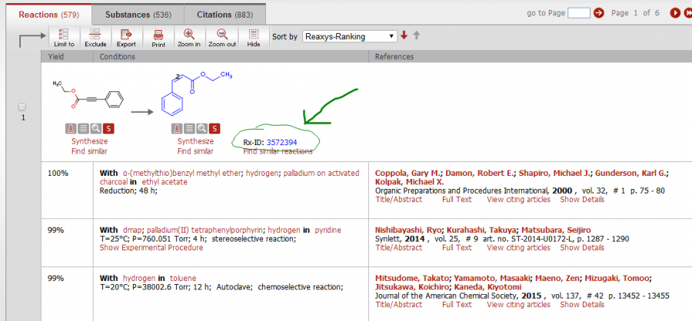Click the flask icon under the reactant structure
The image size is (692, 321).
pos(71,128)
